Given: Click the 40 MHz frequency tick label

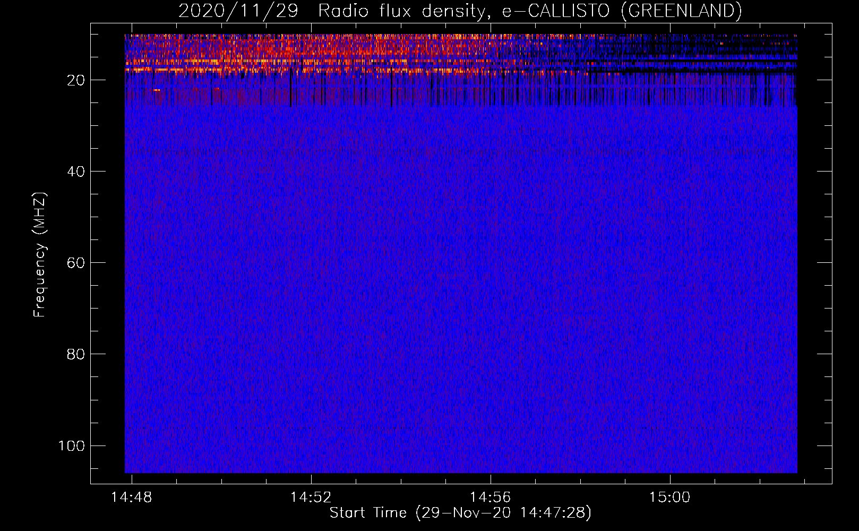Looking at the screenshot, I should click(76, 172).
